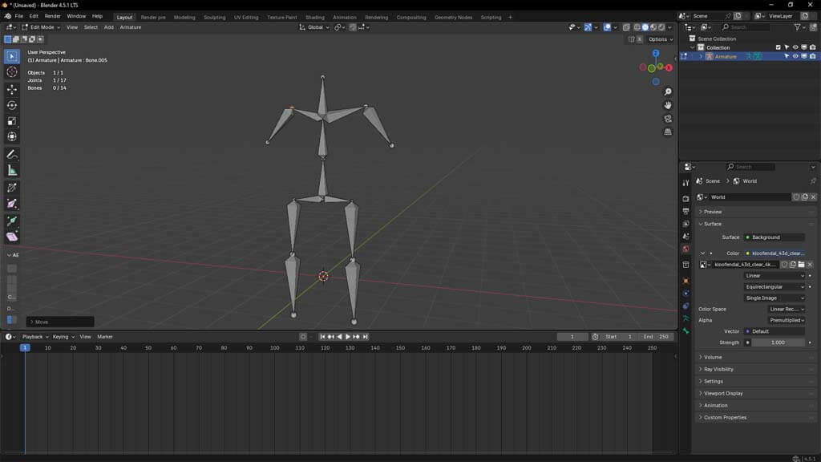Switch to the UV Editing workspace tab

pyautogui.click(x=245, y=17)
